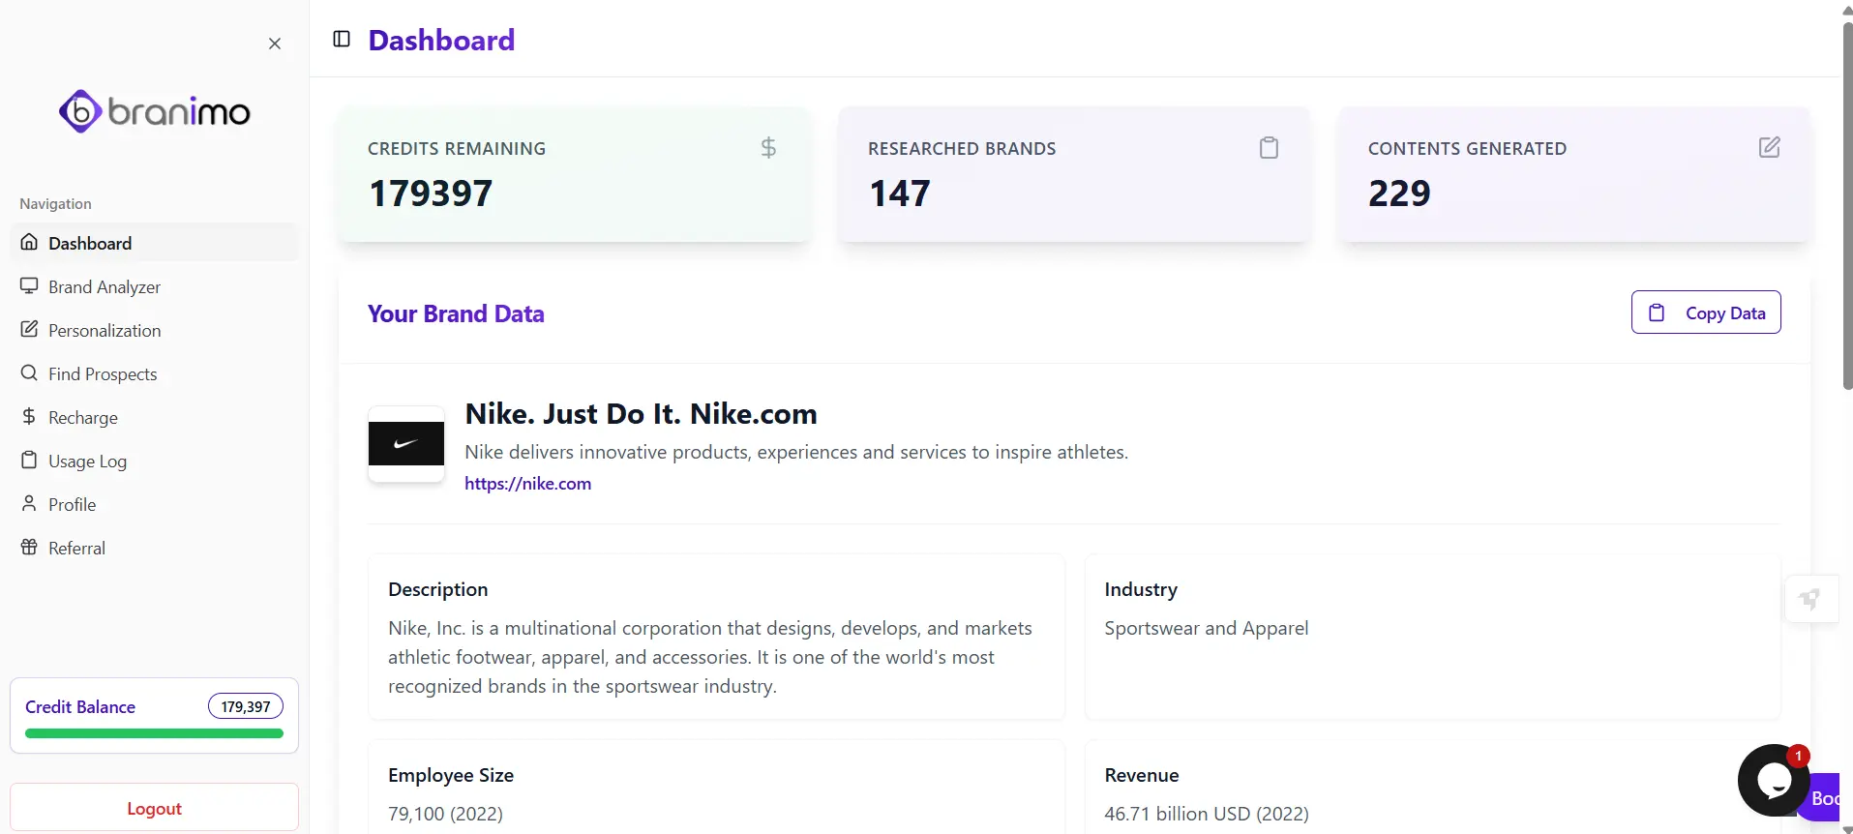The image size is (1853, 834).
Task: Click the dollar icon beside Recharge
Action: (x=30, y=416)
